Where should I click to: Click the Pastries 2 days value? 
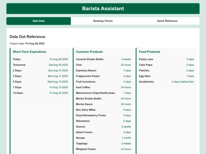coord(190,70)
